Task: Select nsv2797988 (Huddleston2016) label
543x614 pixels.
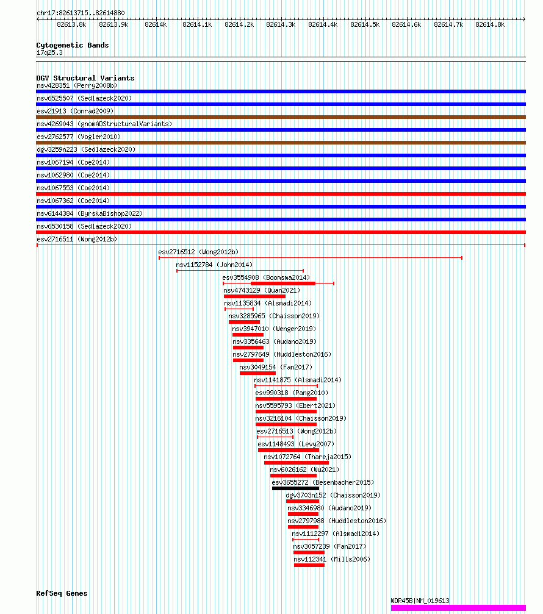Action: [x=337, y=521]
